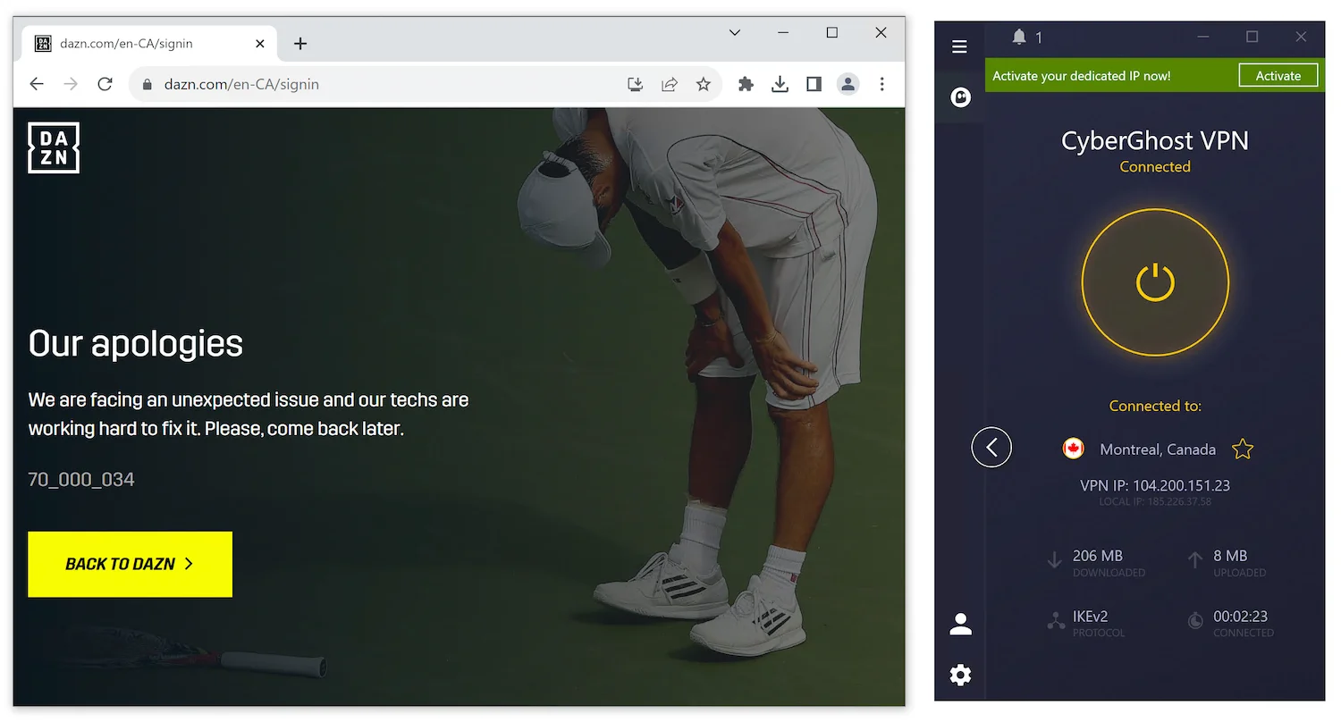Click the share page icon
Image resolution: width=1341 pixels, height=722 pixels.
pos(669,84)
